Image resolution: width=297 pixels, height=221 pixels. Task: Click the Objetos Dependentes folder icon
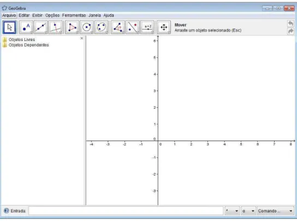click(5, 45)
